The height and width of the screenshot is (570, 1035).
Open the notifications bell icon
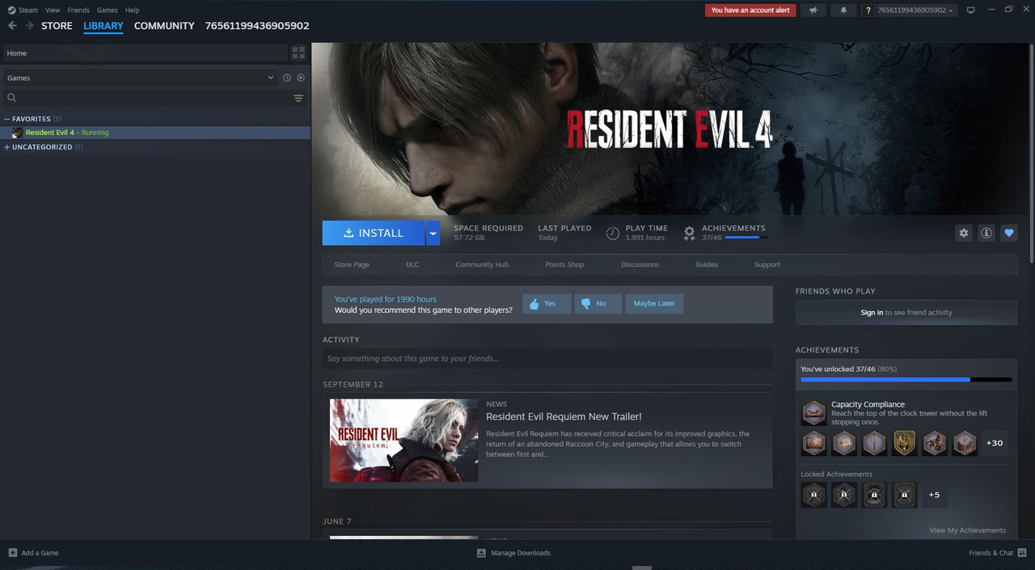tap(844, 11)
